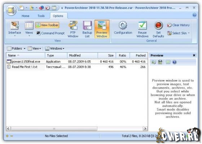Screen dimensions: 202x144
Task: Toggle the View Toolbar button
Action: pyautogui.click(x=47, y=25)
